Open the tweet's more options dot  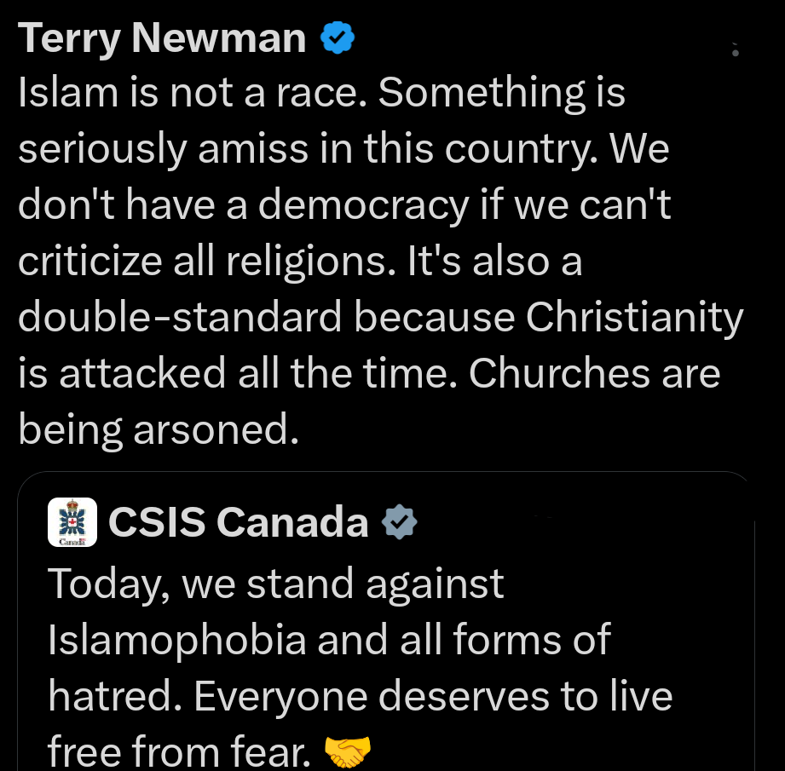[736, 52]
